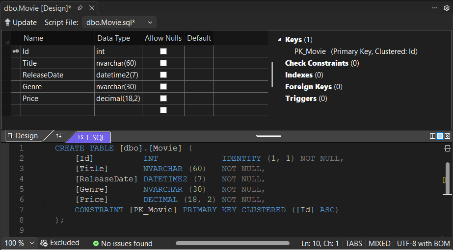Edit the int data type cell
This screenshot has height=250, width=453.
click(118, 51)
